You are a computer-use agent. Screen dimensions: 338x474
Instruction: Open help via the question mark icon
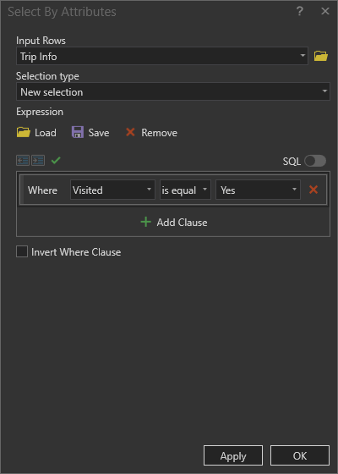click(x=300, y=12)
